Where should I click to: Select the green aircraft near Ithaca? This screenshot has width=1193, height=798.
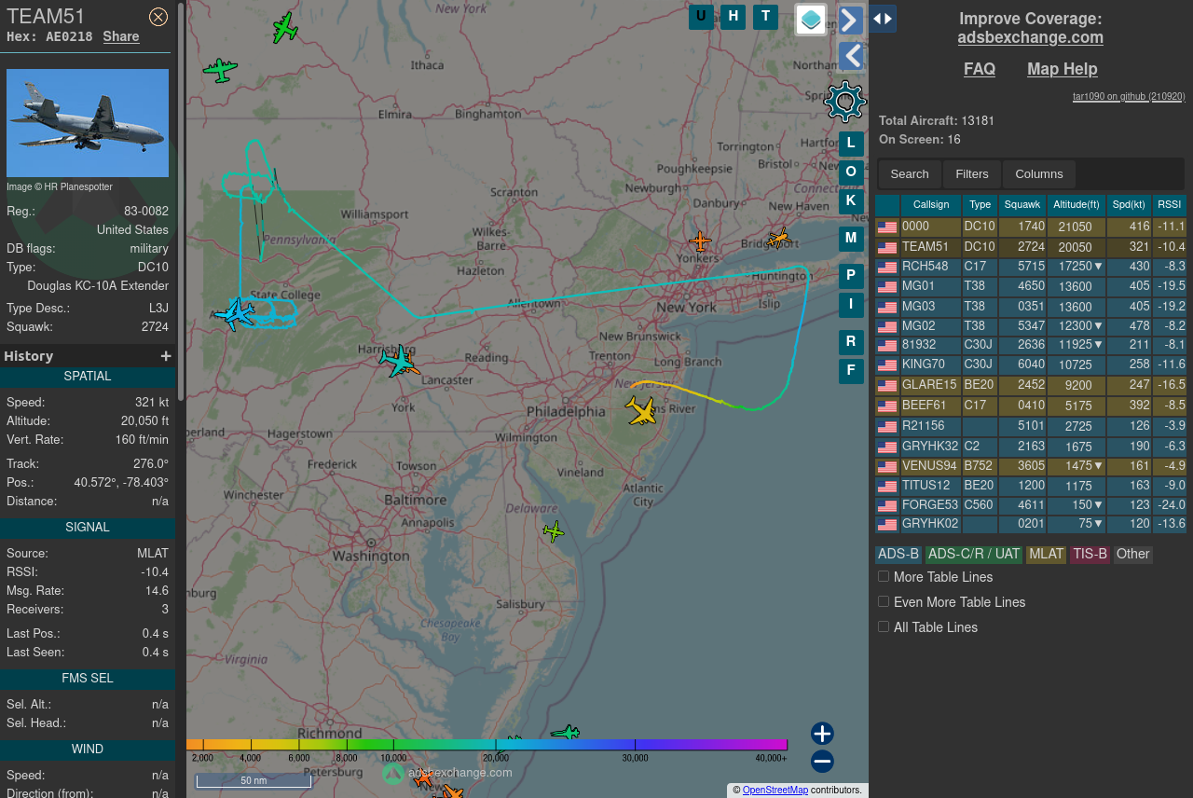(284, 28)
